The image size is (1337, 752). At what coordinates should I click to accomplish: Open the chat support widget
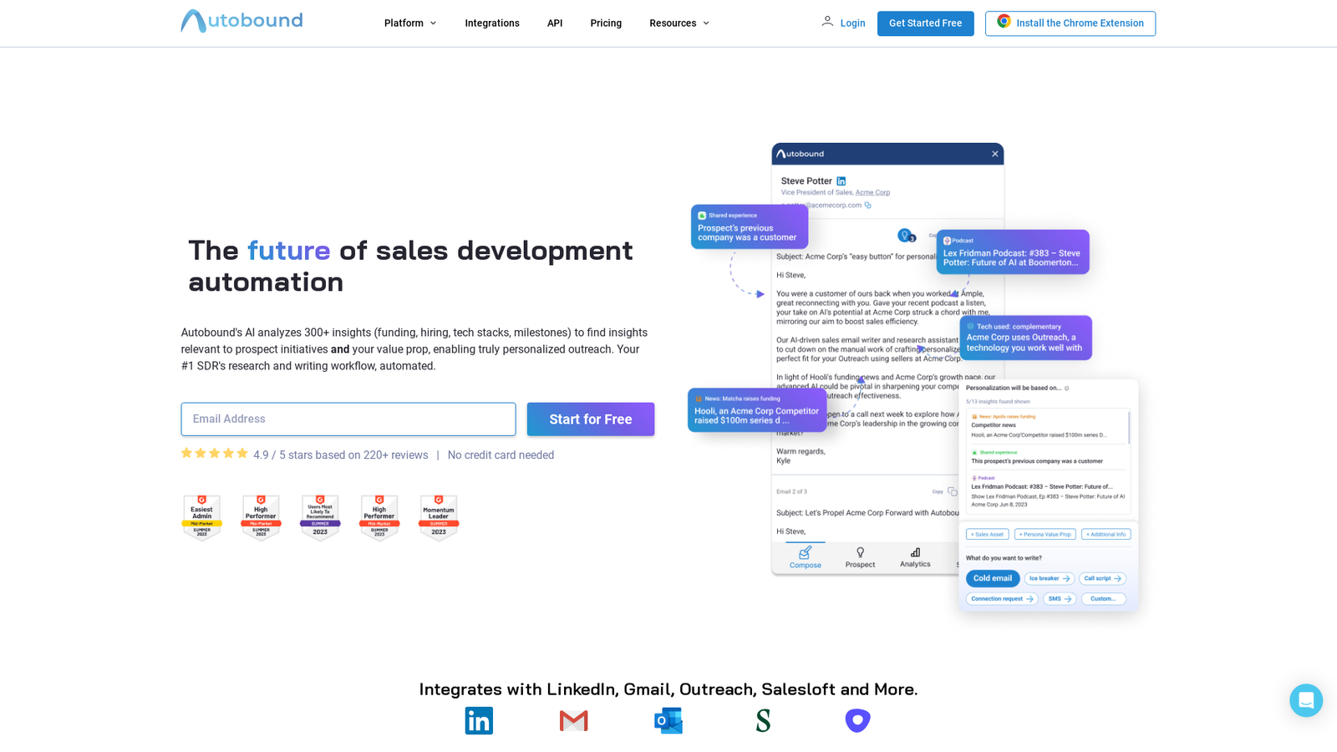[x=1306, y=700]
